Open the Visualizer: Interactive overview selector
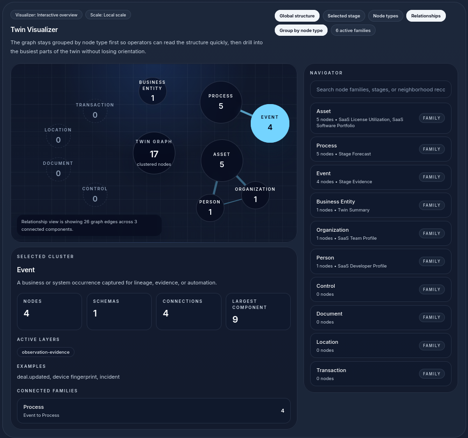468x438 pixels. pos(46,15)
